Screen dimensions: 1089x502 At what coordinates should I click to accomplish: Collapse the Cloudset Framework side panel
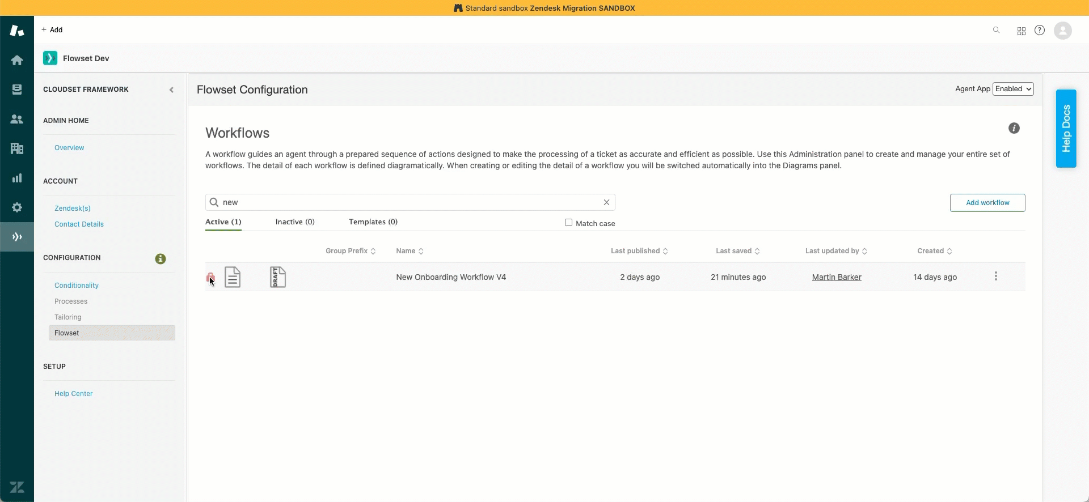tap(171, 90)
